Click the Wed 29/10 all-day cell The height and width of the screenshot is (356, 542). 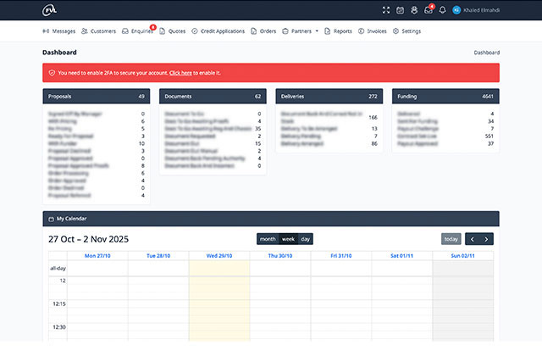219,268
